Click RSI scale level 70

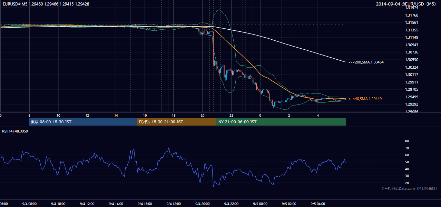point(407,148)
